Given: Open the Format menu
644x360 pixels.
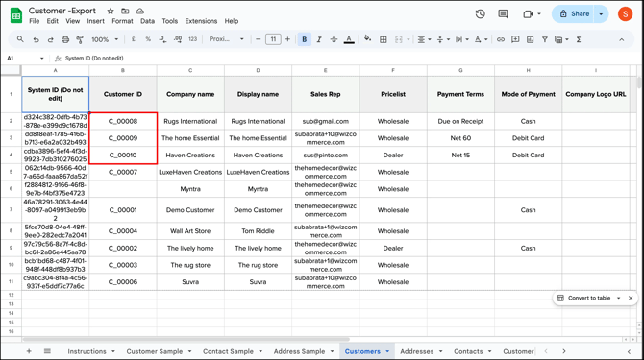Looking at the screenshot, I should tap(122, 21).
